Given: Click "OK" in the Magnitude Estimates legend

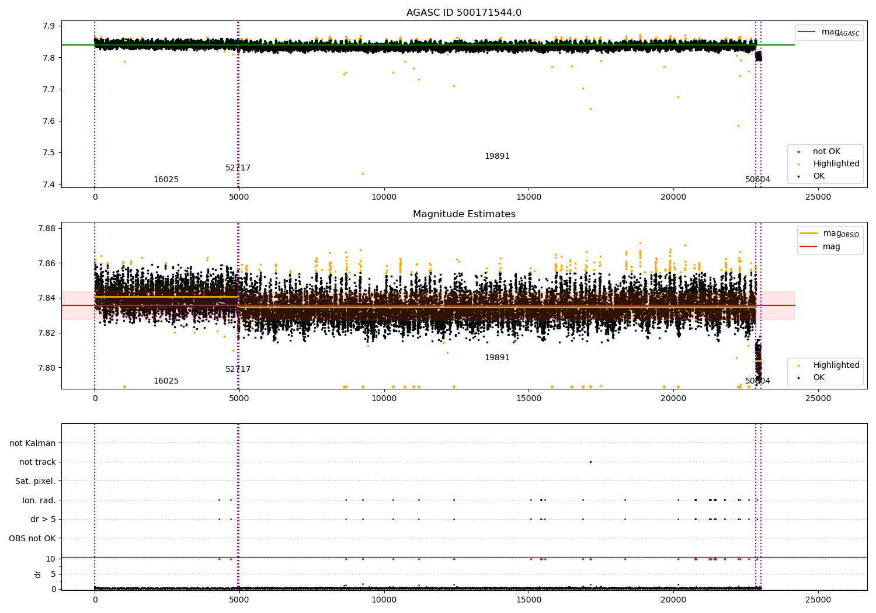Looking at the screenshot, I should tap(819, 378).
